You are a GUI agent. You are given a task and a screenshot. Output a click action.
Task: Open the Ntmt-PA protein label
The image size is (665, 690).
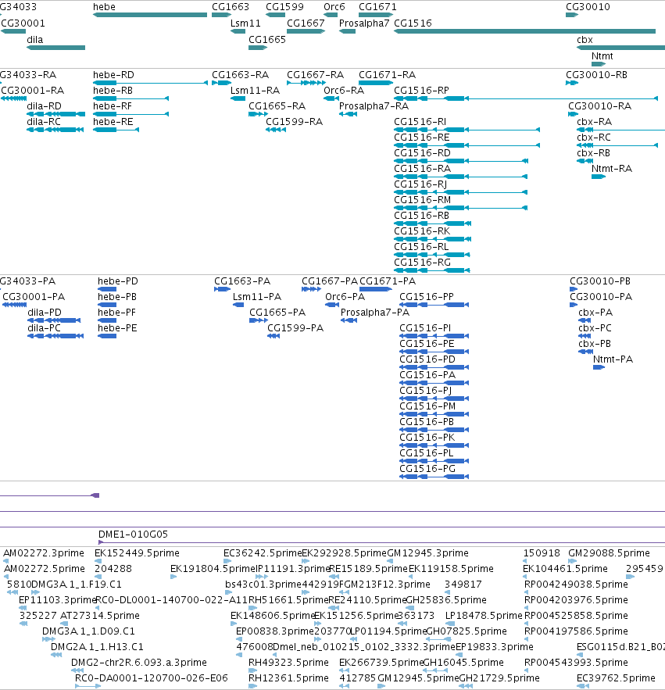[x=613, y=359]
